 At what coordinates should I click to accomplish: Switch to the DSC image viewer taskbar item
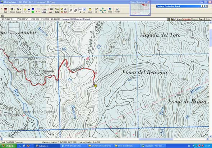153,146
